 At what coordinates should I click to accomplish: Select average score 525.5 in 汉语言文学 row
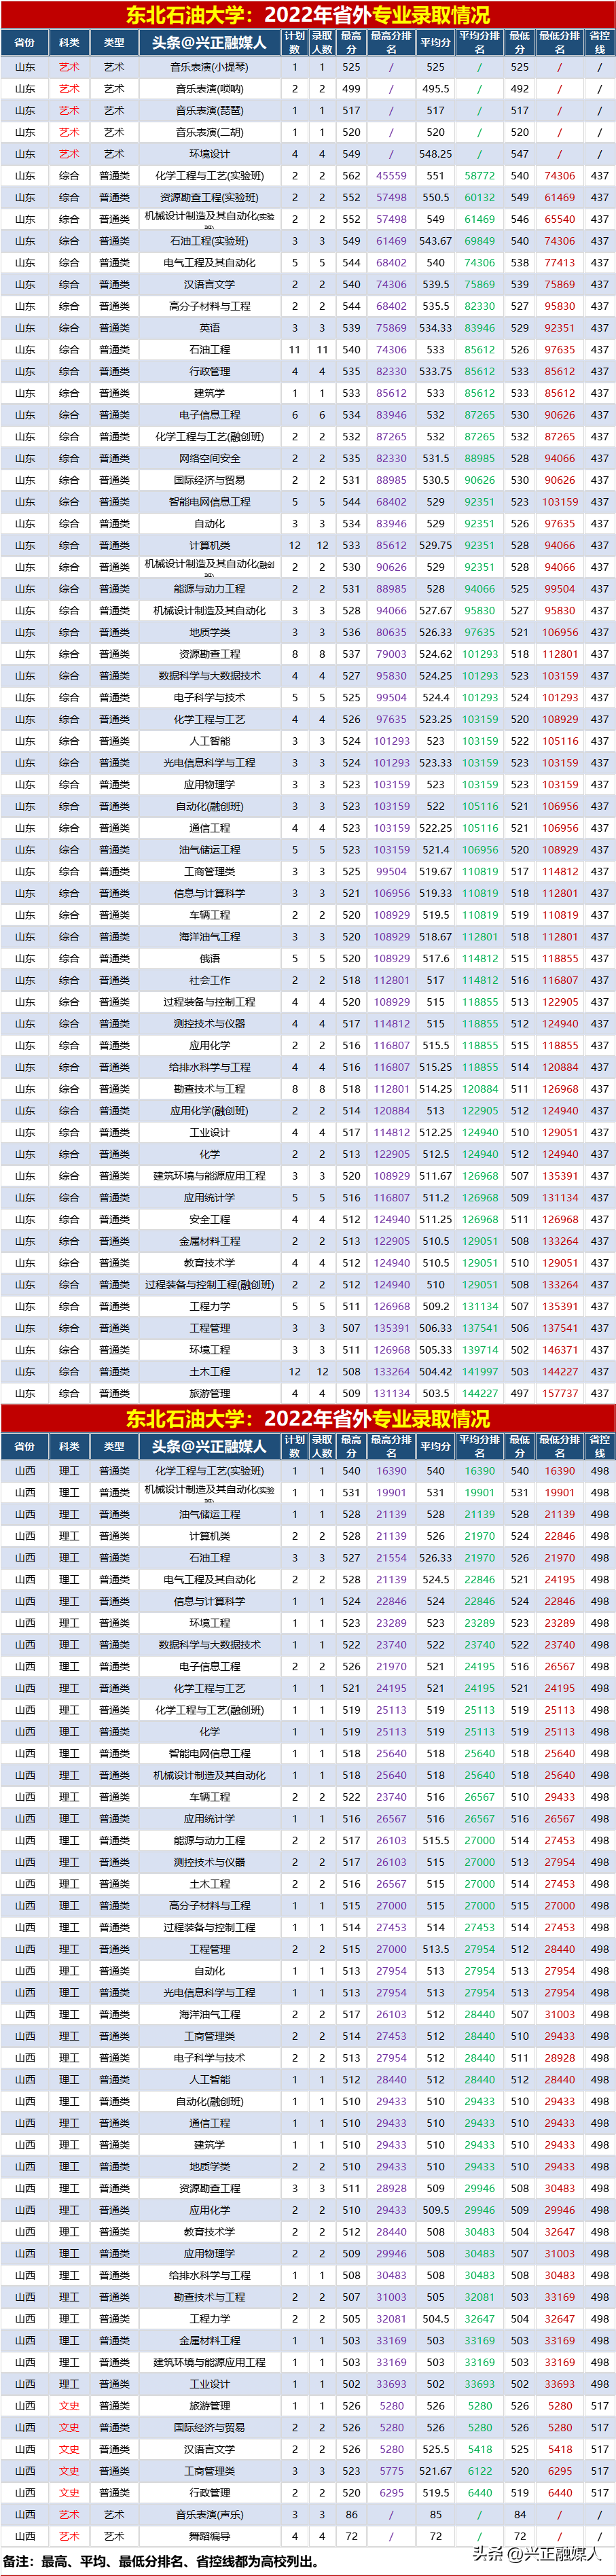click(x=435, y=2450)
